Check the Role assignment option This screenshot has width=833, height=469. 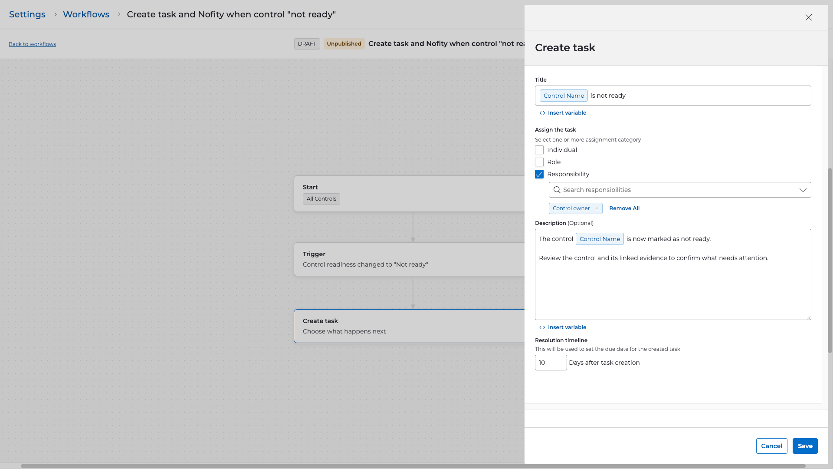[539, 162]
